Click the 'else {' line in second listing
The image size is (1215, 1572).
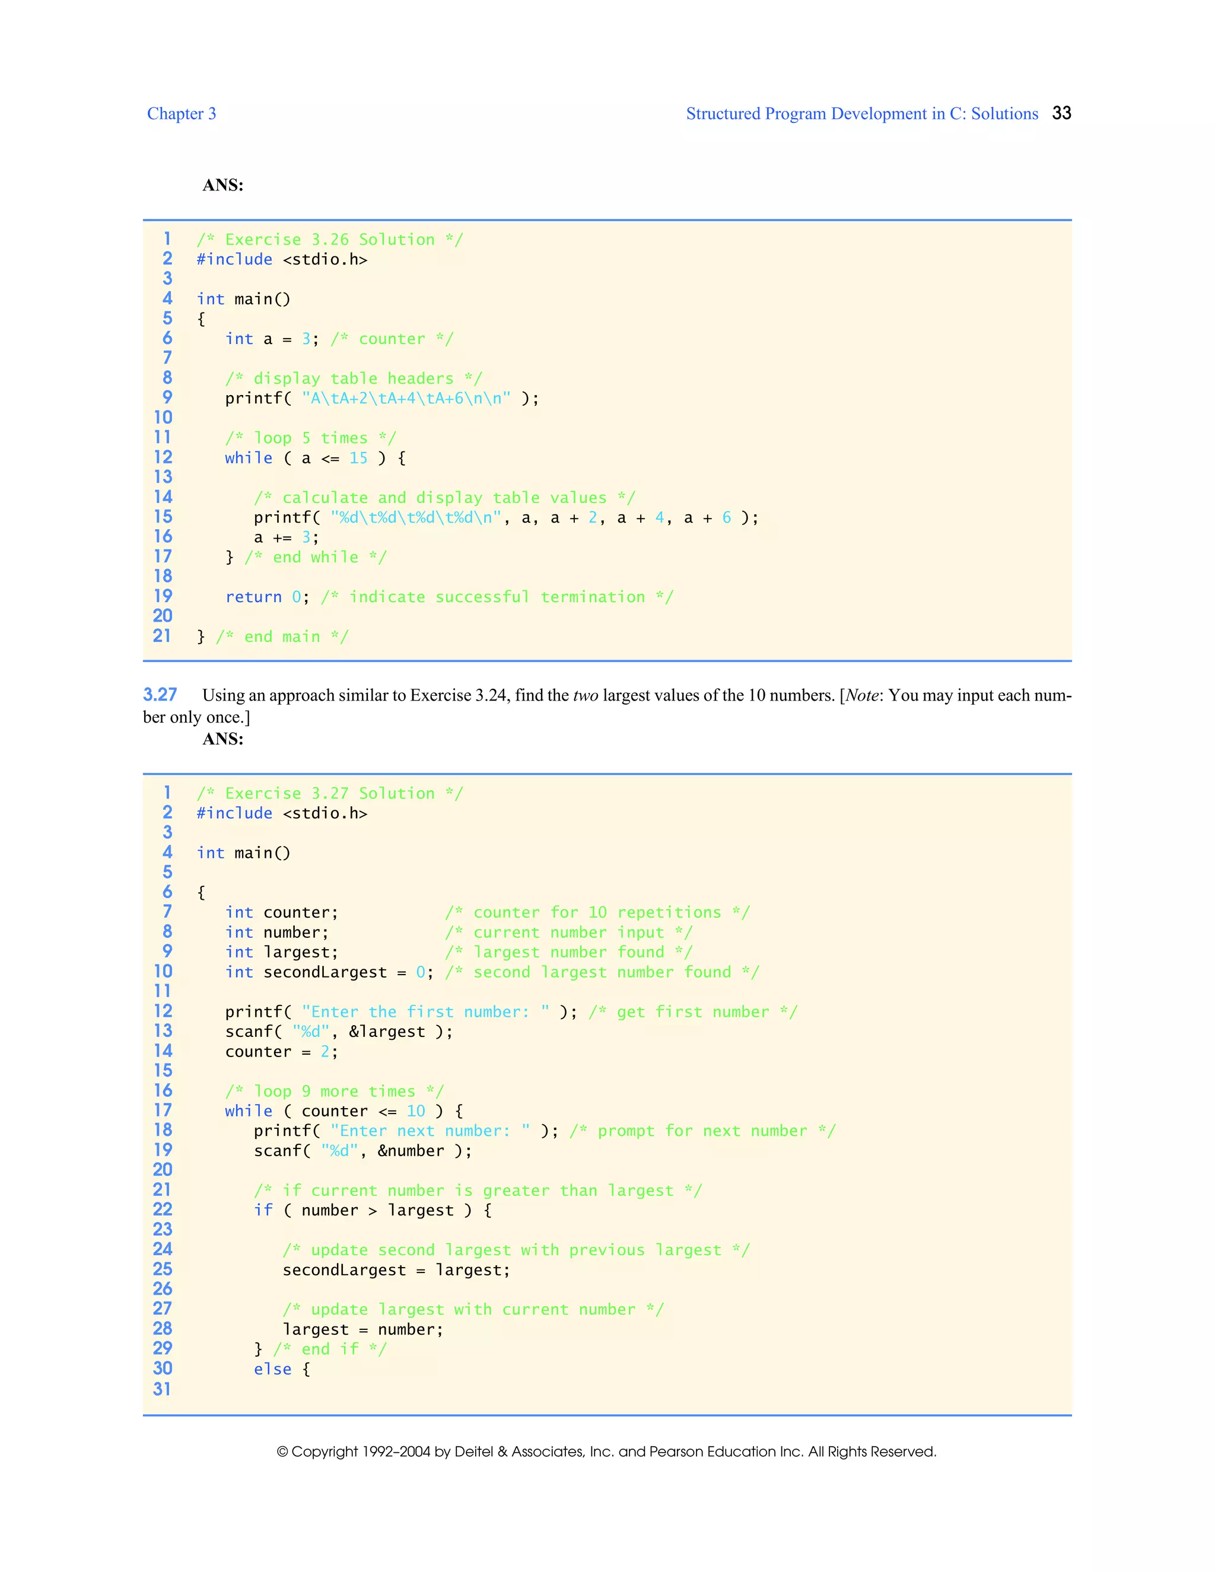(x=281, y=1370)
